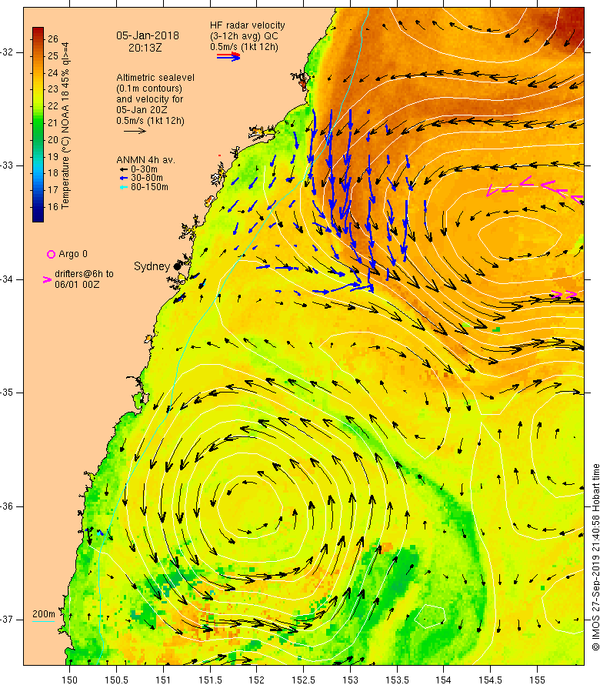This screenshot has height=685, width=600.
Task: Click the 150.5 longitude axis label
Action: tap(116, 680)
